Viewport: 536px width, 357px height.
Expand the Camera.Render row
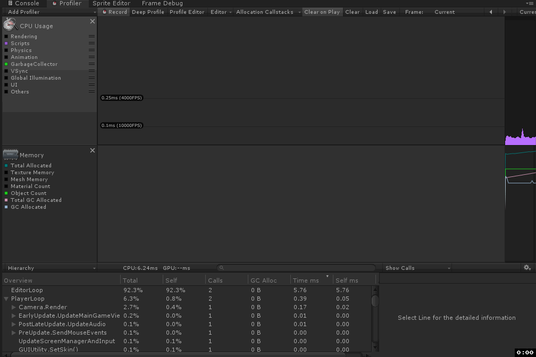coord(14,307)
